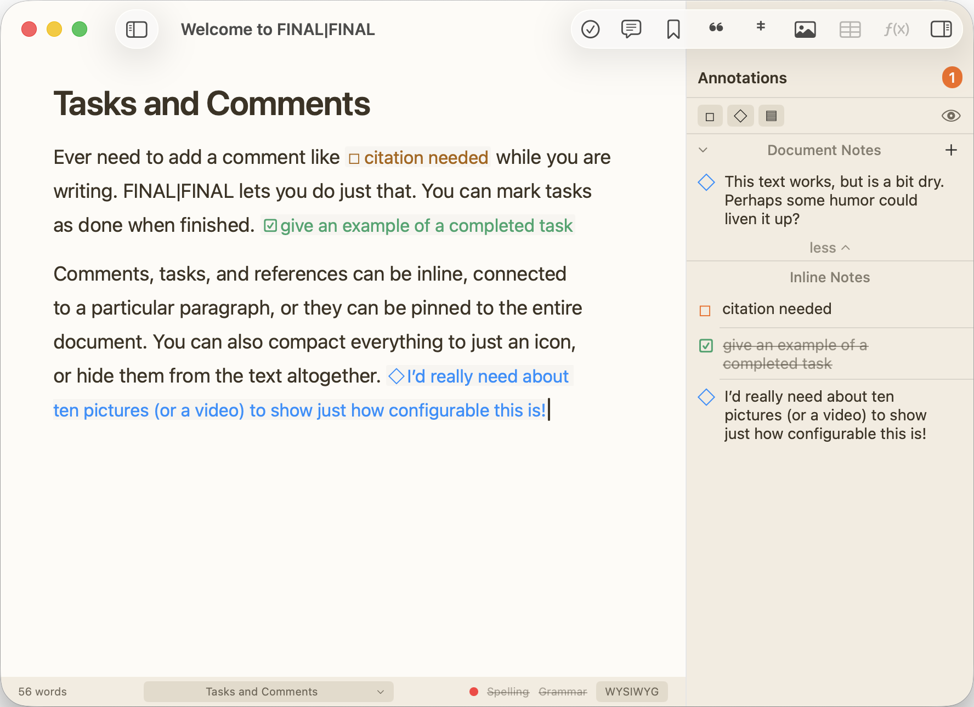This screenshot has height=707, width=974.
Task: Collapse note using the less link
Action: [x=829, y=248]
